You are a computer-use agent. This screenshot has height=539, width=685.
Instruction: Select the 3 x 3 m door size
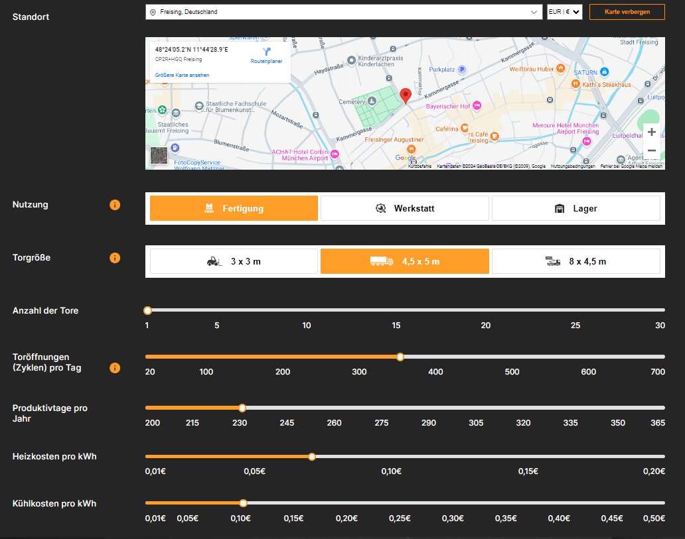[x=234, y=261]
